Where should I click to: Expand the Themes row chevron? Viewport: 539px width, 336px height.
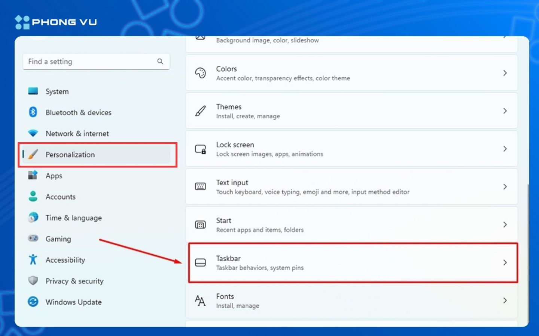coord(505,111)
